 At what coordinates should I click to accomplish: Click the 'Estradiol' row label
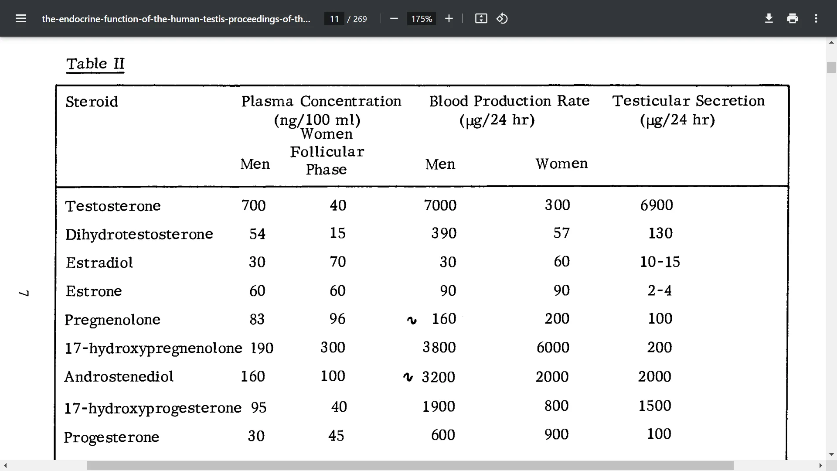pyautogui.click(x=99, y=263)
